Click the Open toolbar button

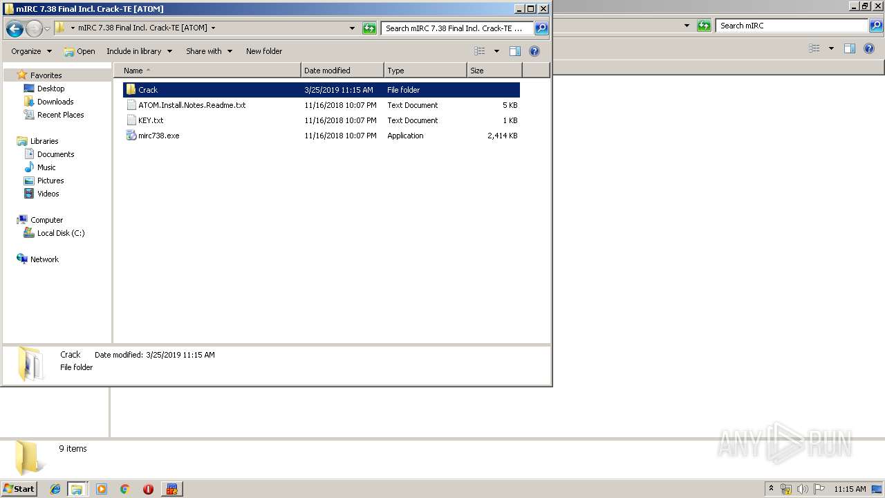(79, 51)
